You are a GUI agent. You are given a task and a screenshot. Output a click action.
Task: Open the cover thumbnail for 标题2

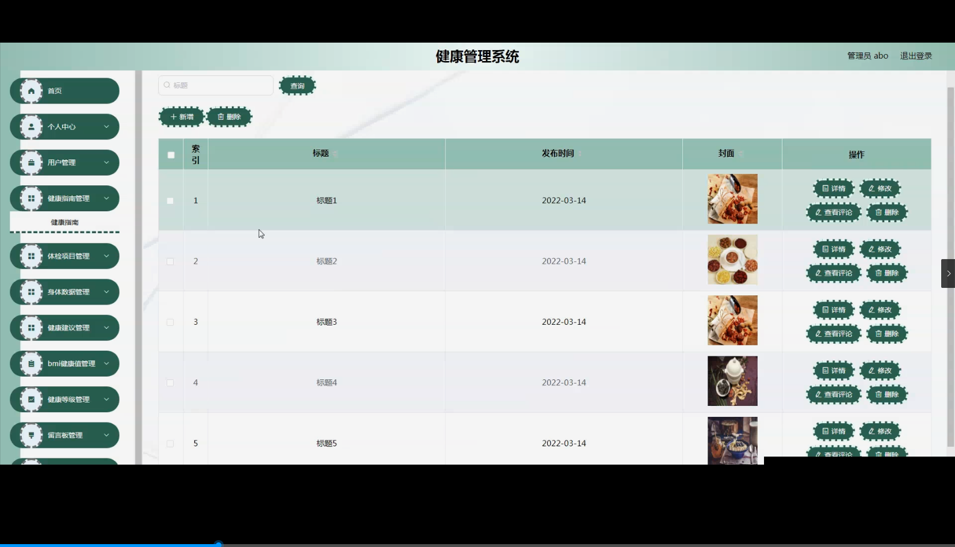pos(732,260)
